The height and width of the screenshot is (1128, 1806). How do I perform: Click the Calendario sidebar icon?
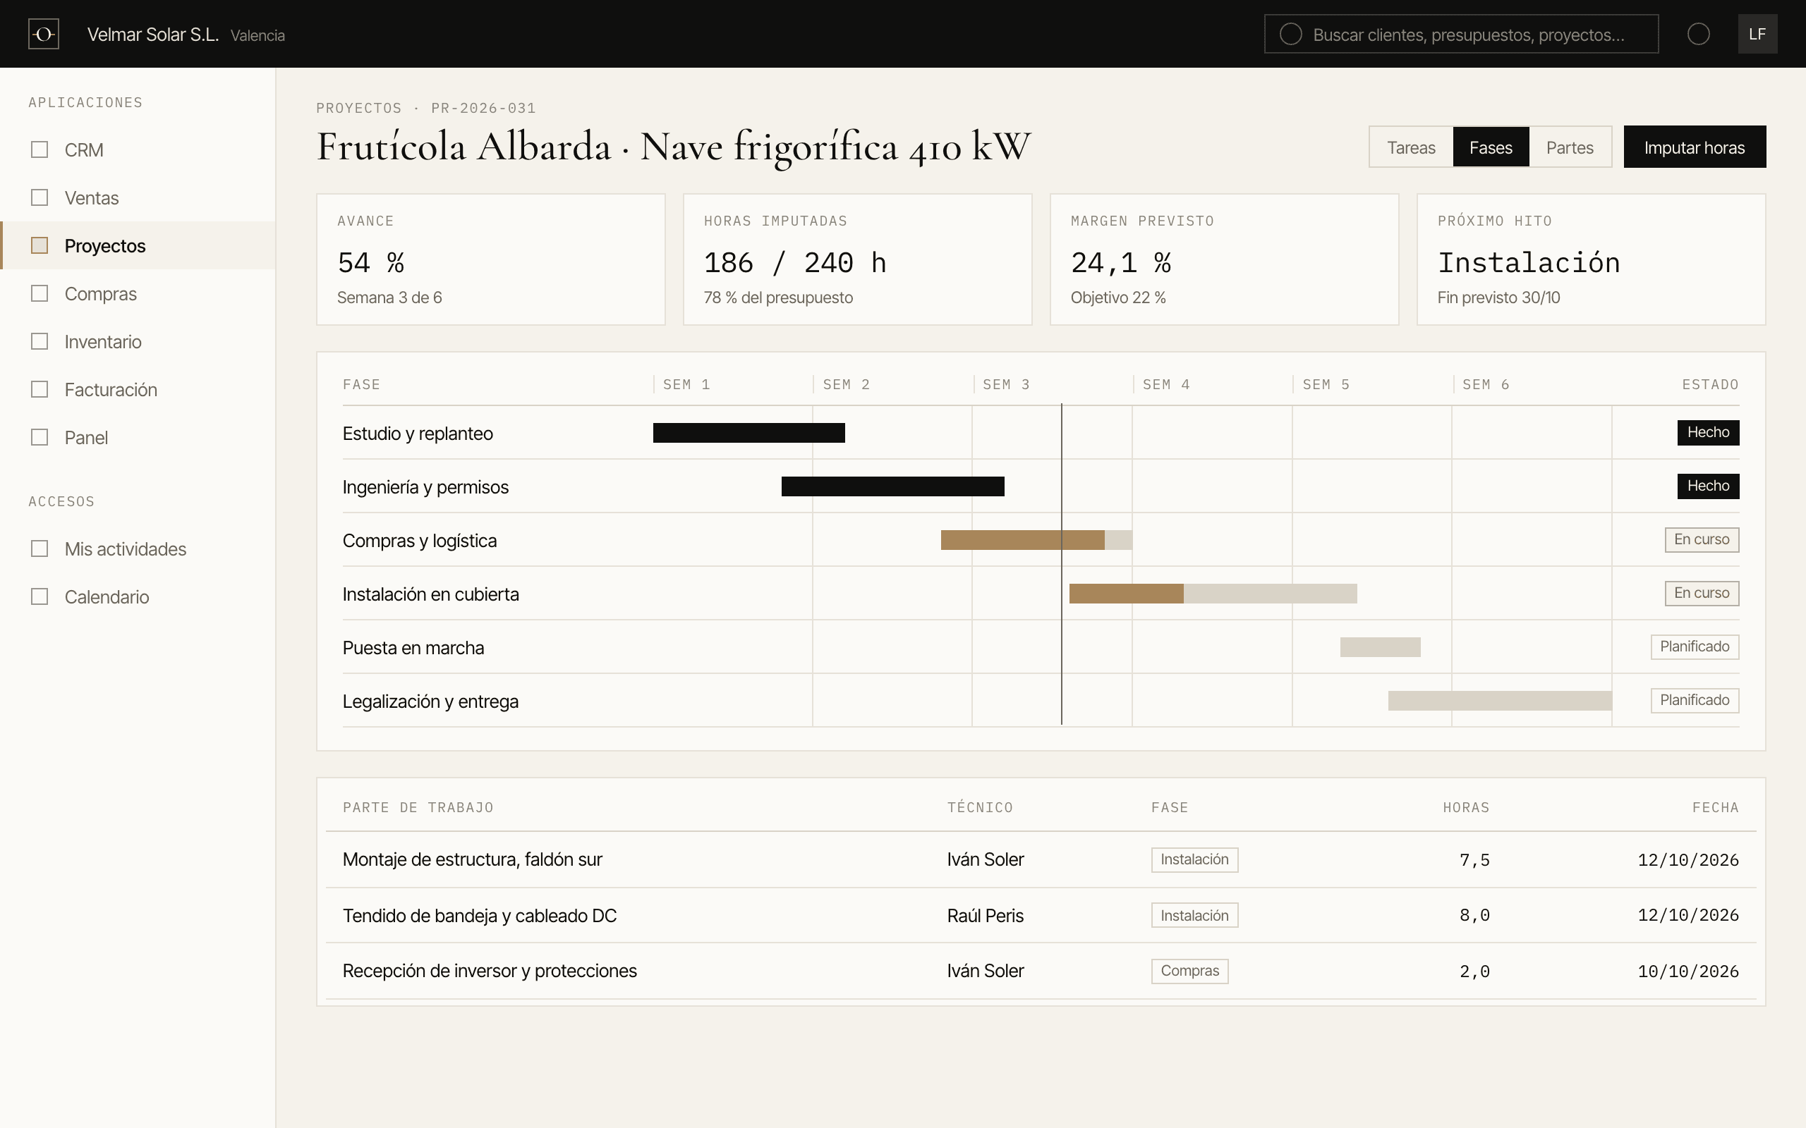tap(40, 597)
